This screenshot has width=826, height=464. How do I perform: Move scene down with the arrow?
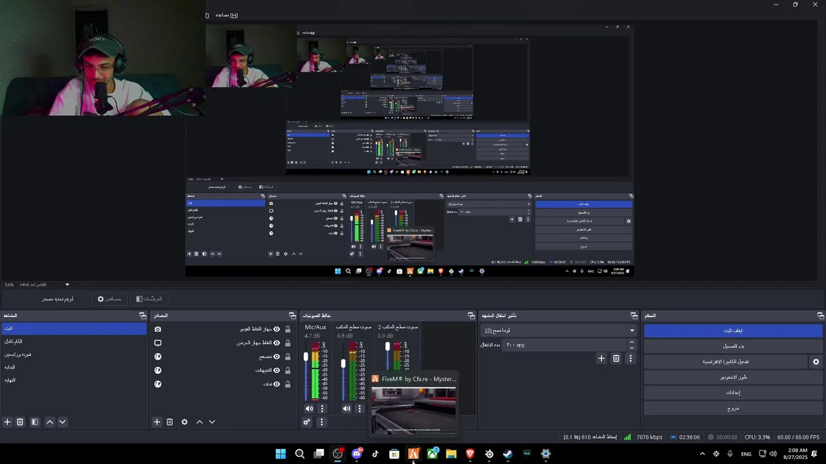point(63,422)
